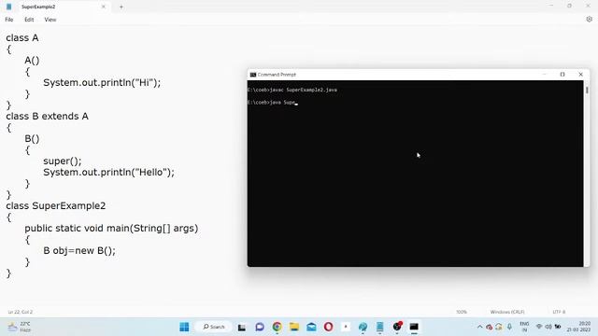Image resolution: width=598 pixels, height=336 pixels.
Task: Click Windows (CRLF) line ending indicator
Action: click(507, 312)
